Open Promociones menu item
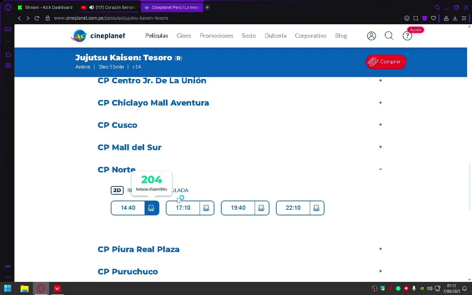The height and width of the screenshot is (295, 472). point(216,36)
